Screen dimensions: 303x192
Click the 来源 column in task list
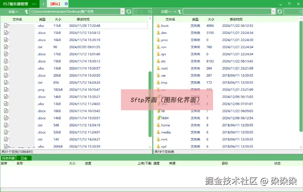coord(172,163)
